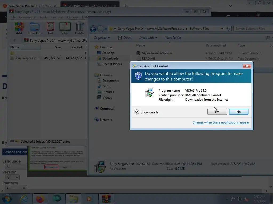Select Downloads in navigation pane
The width and height of the screenshot is (273, 204).
coord(108,58)
